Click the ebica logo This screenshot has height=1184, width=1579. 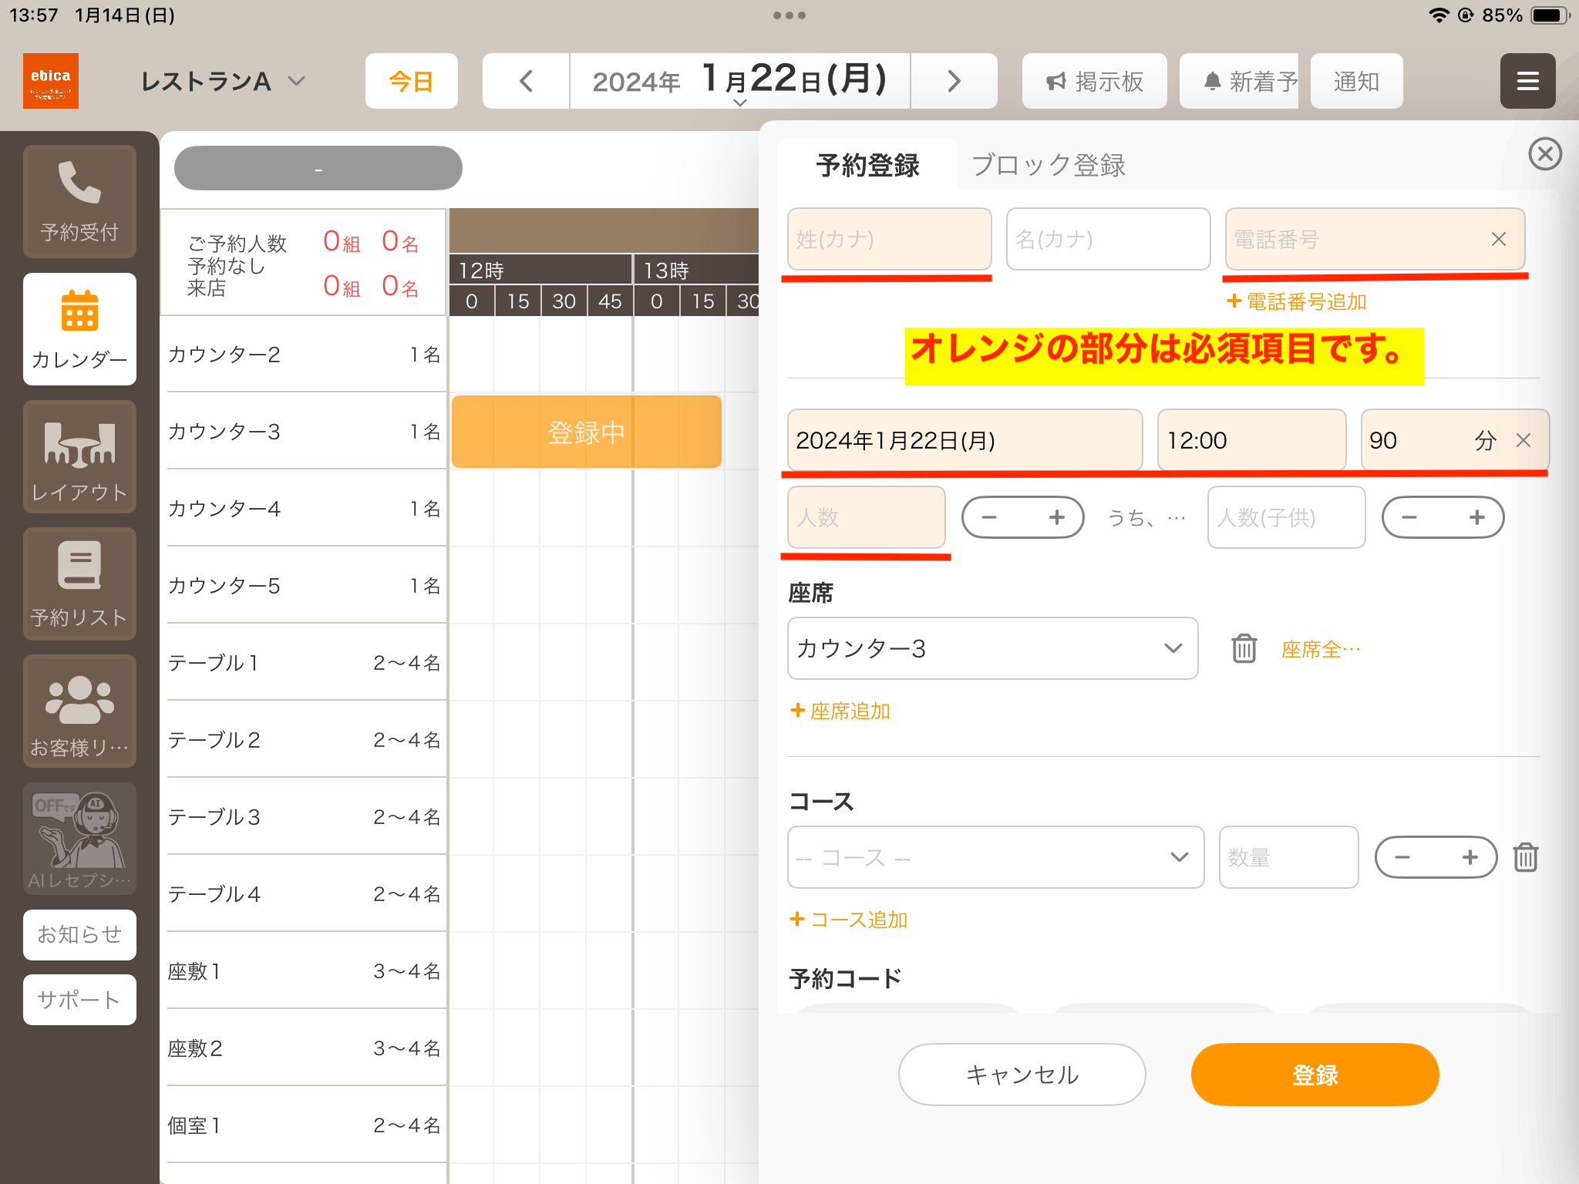tap(51, 81)
